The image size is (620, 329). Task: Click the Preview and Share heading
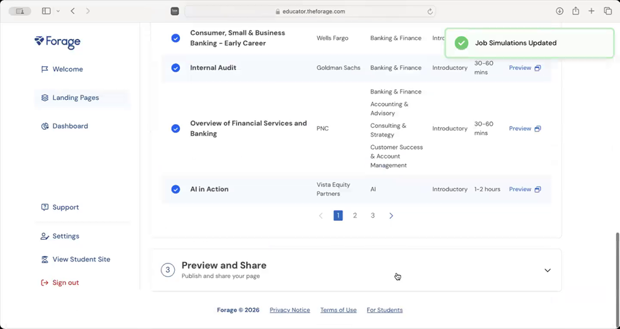click(224, 265)
